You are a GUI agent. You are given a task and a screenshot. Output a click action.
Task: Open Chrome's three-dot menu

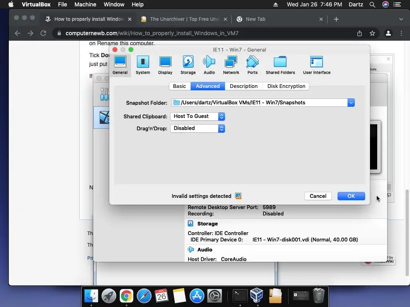[401, 33]
